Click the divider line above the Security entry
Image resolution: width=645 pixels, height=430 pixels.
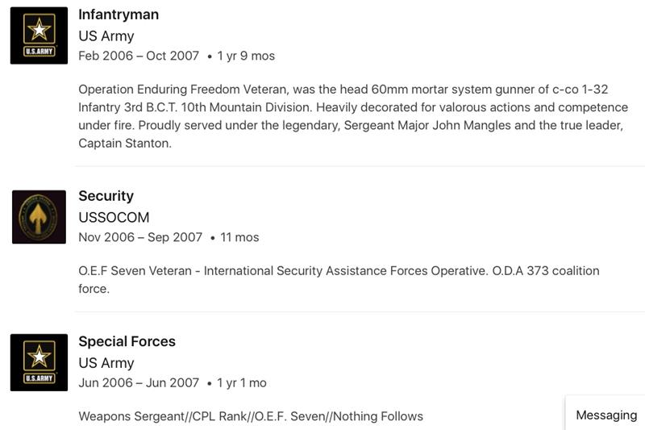click(360, 166)
